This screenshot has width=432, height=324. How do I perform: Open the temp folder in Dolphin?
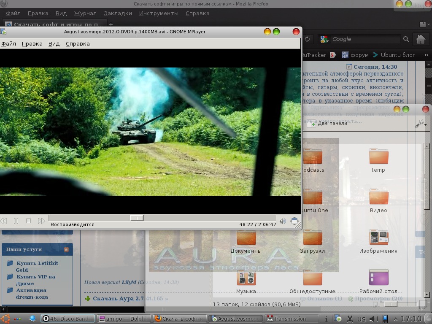[378, 160]
